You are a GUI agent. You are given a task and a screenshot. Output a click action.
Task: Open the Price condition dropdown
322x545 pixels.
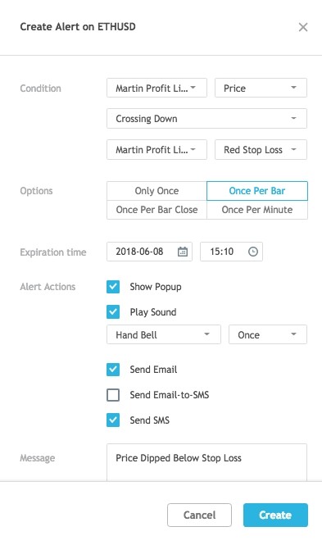click(x=261, y=88)
